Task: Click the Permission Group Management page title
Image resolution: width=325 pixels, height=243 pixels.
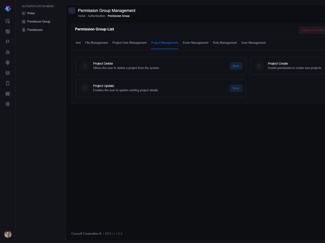Action: click(x=107, y=11)
